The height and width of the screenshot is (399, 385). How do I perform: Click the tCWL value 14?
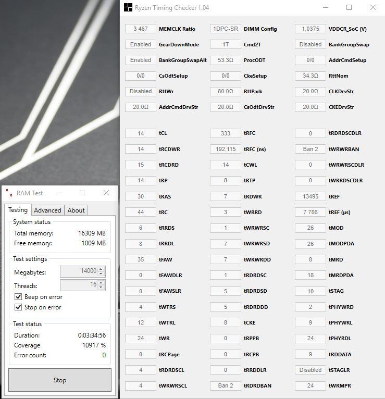[226, 165]
